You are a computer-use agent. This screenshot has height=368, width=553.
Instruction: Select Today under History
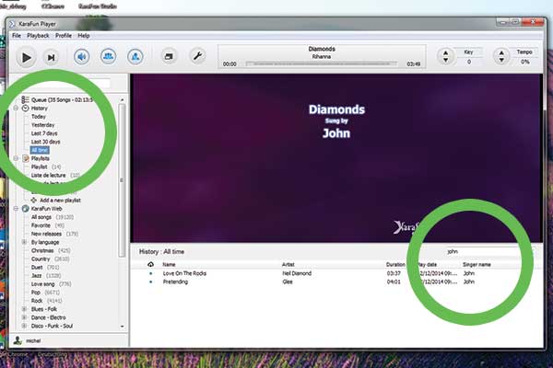(39, 117)
